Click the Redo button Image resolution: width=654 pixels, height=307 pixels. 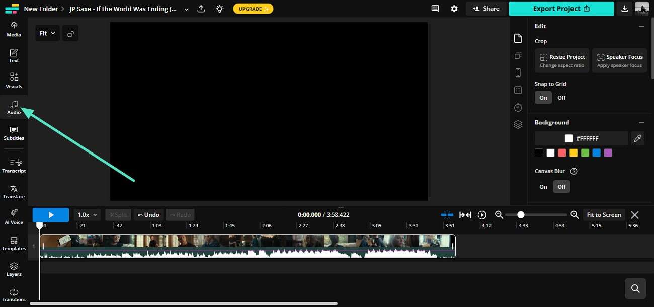[180, 215]
